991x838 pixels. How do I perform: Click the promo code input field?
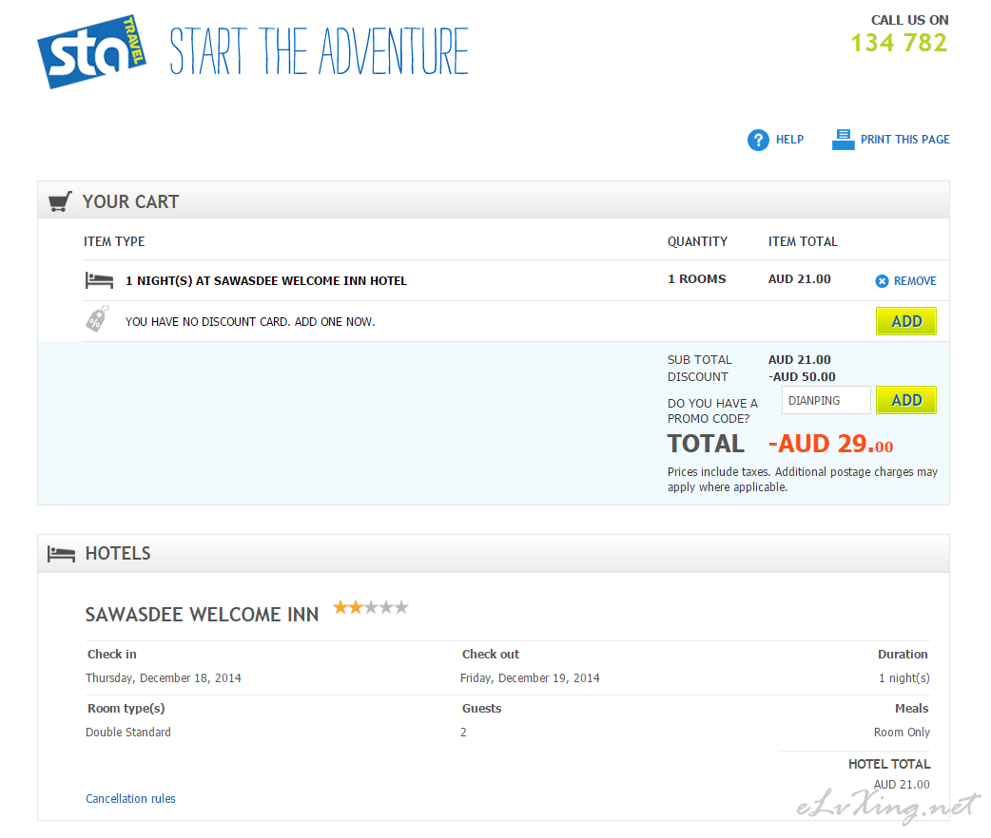pos(826,400)
